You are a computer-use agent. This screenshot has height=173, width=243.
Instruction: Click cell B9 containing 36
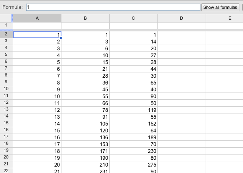click(x=86, y=82)
